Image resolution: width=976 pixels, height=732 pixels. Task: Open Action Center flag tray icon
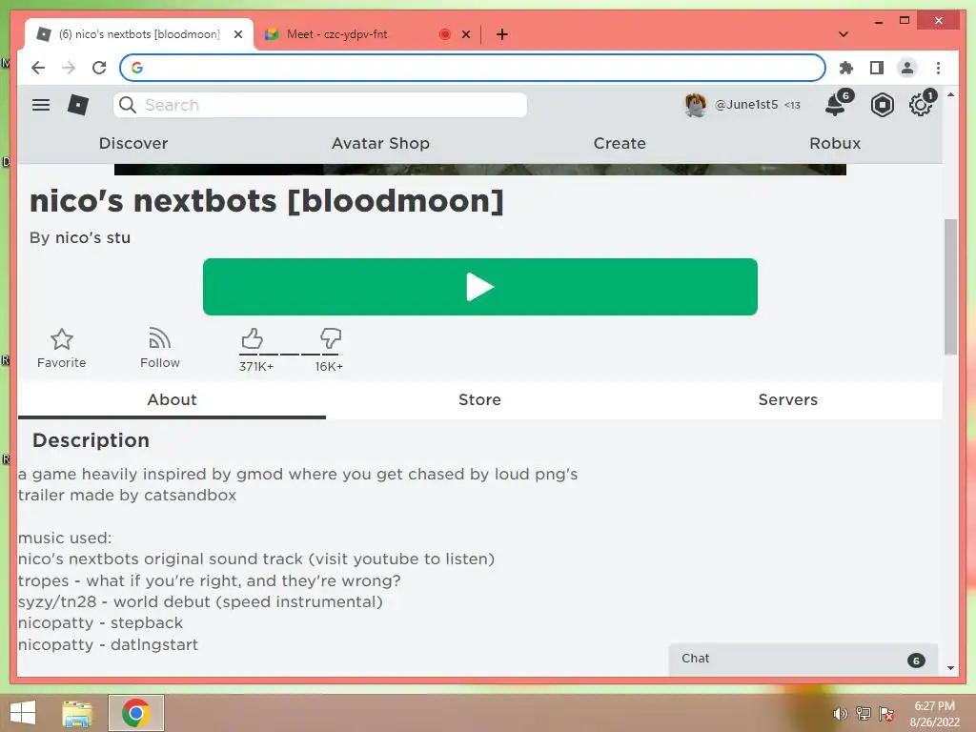[886, 714]
